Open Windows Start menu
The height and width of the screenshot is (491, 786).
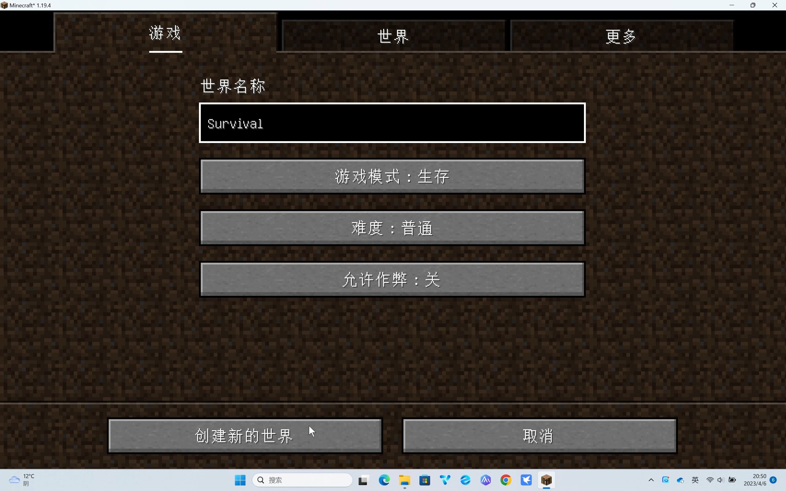[240, 480]
